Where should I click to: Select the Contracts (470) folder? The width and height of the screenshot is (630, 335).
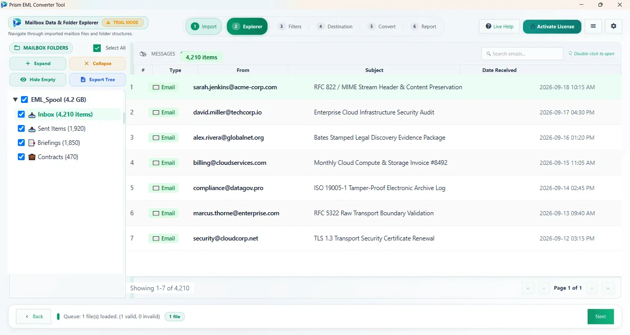(x=58, y=157)
